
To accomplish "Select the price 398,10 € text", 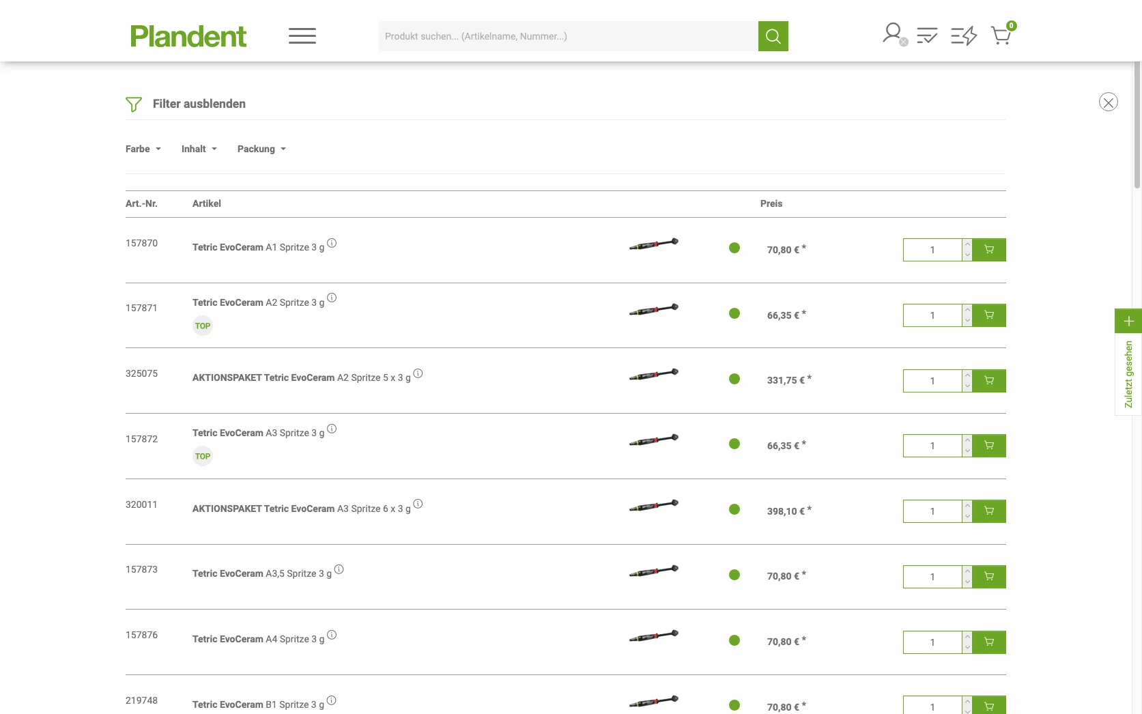I will pos(786,511).
